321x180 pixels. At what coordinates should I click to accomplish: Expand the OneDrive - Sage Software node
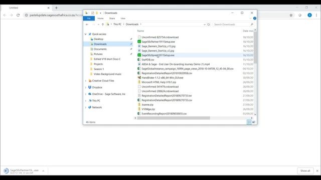click(x=86, y=94)
